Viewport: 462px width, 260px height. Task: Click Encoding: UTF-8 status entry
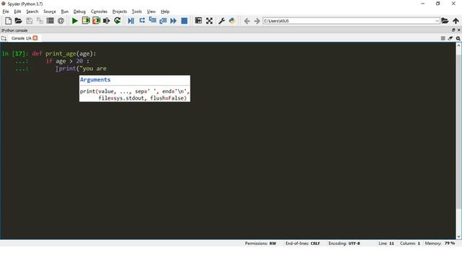pyautogui.click(x=344, y=243)
